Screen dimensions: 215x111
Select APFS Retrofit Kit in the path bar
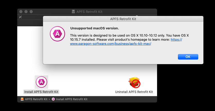(x=36, y=99)
